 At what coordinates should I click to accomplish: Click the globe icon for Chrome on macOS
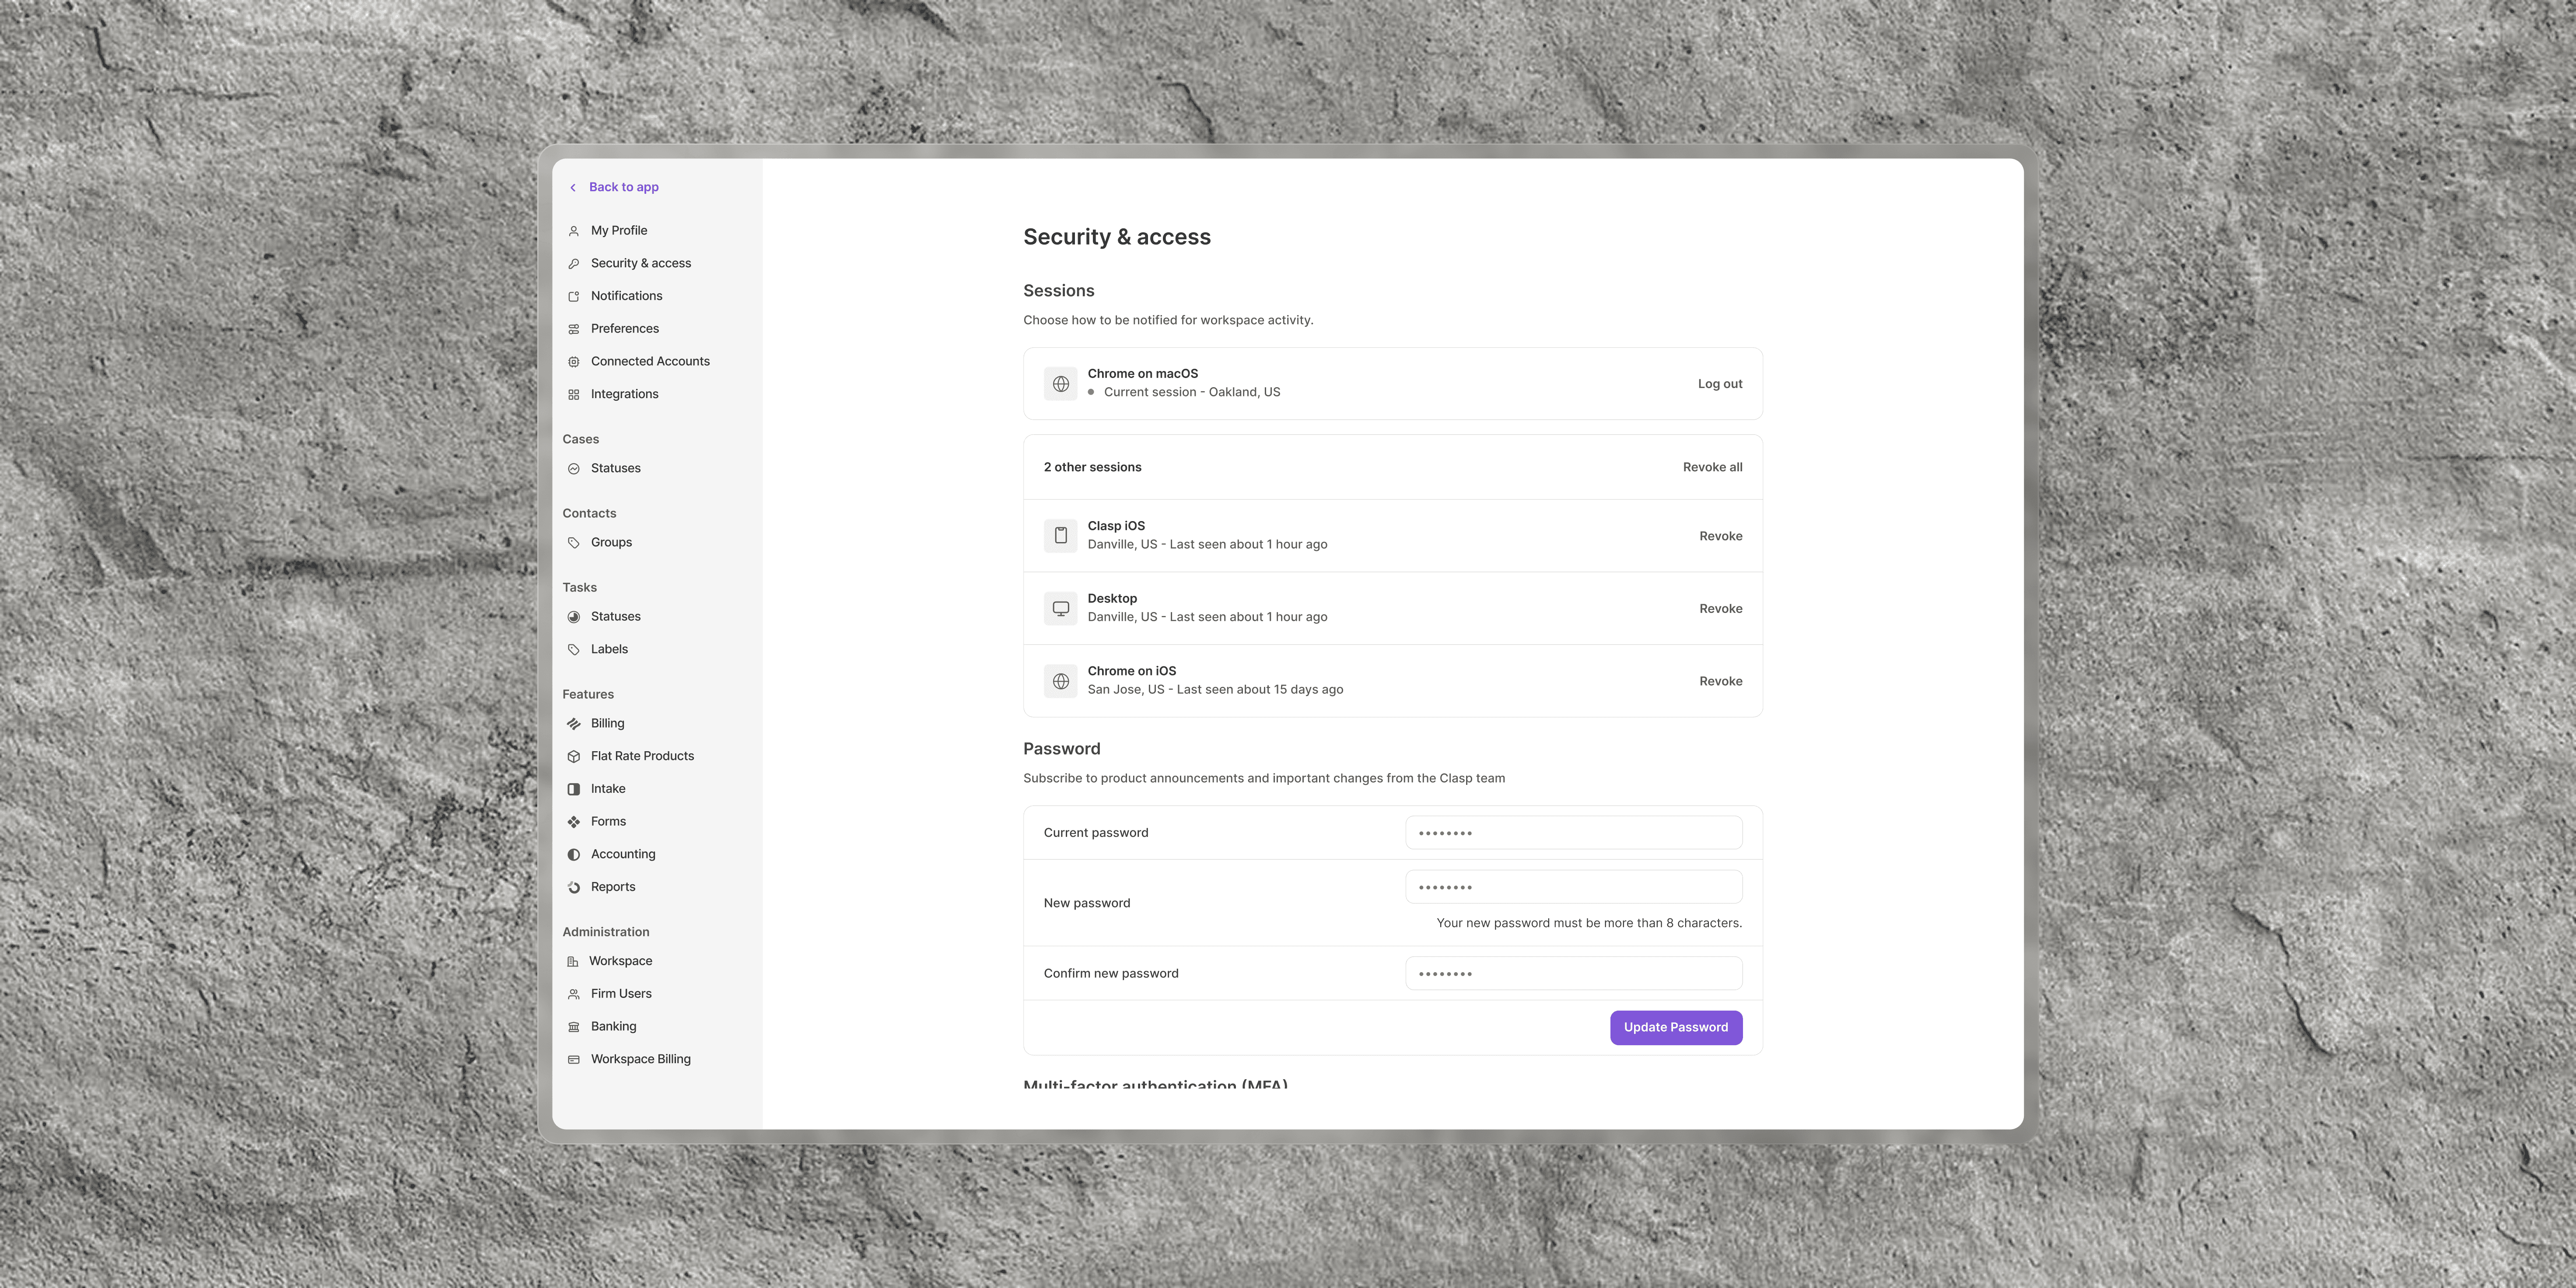1061,384
